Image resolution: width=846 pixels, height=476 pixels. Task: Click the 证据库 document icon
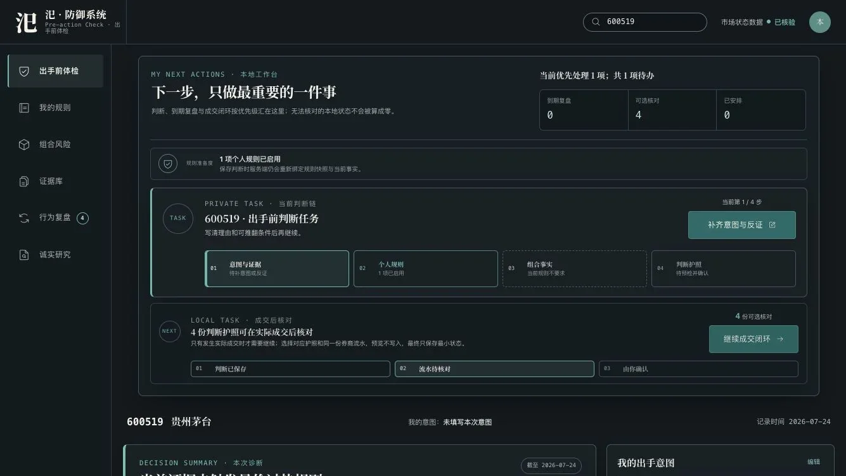coord(24,181)
